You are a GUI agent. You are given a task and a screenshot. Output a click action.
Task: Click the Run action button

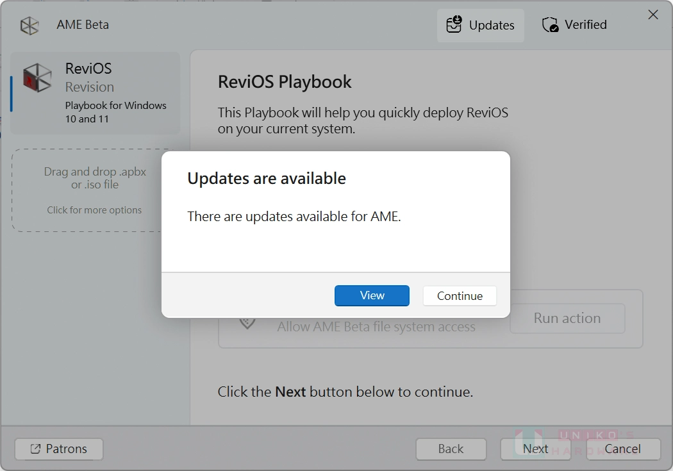click(x=567, y=318)
